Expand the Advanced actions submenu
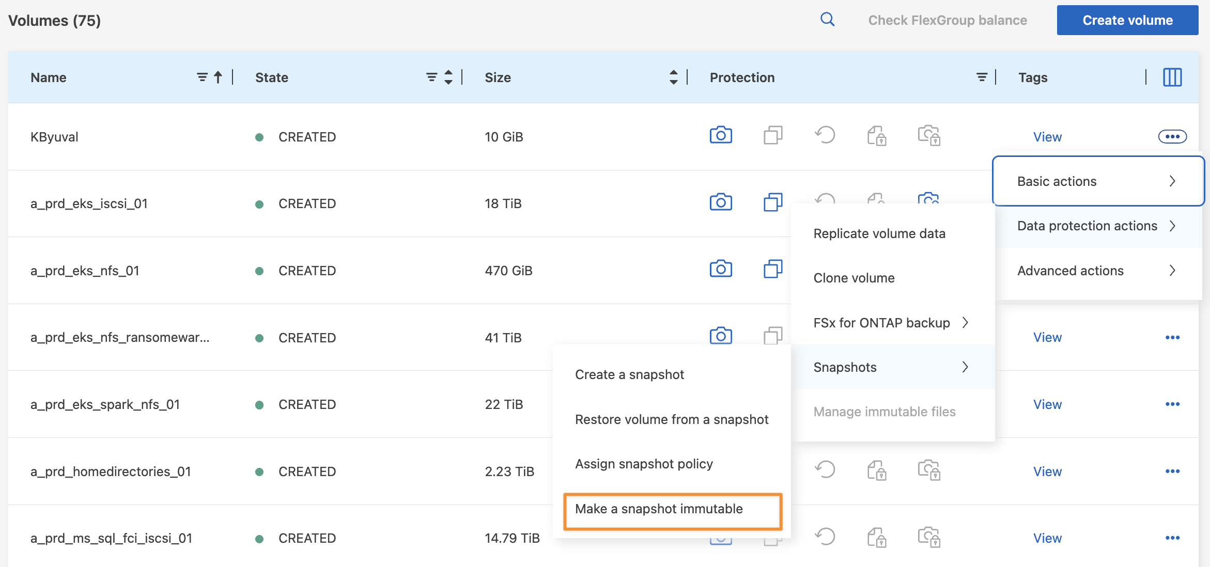The image size is (1210, 567). pyautogui.click(x=1098, y=271)
